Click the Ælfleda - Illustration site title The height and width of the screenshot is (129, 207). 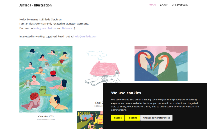pos(36,5)
